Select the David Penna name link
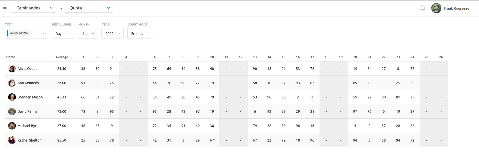The width and height of the screenshot is (479, 164). (27, 111)
